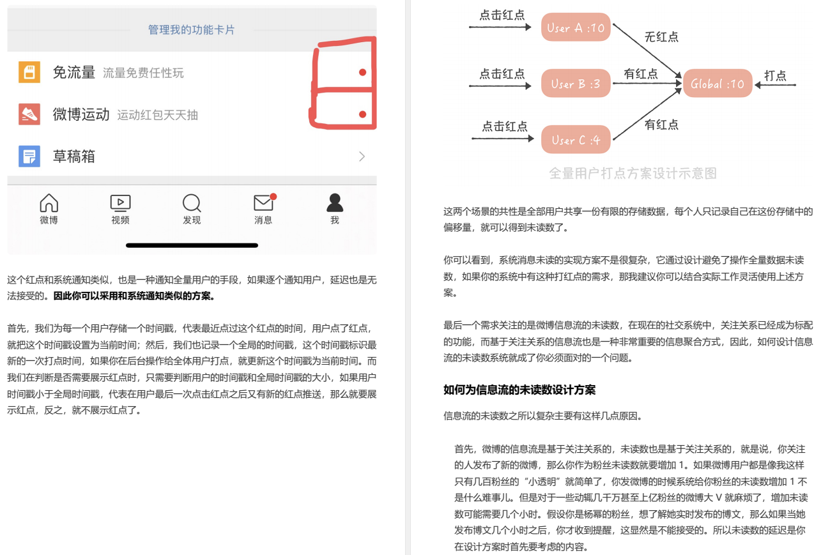814x555 pixels.
Task: Click the User B :3 node in diagram
Action: click(576, 84)
